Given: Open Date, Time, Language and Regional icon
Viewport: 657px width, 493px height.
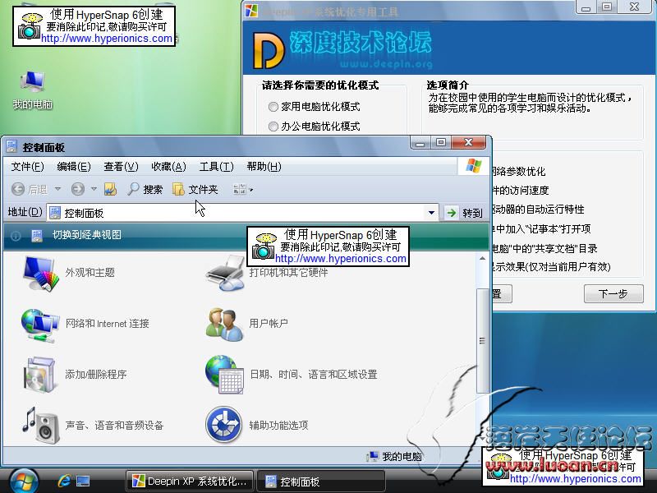Looking at the screenshot, I should [224, 375].
